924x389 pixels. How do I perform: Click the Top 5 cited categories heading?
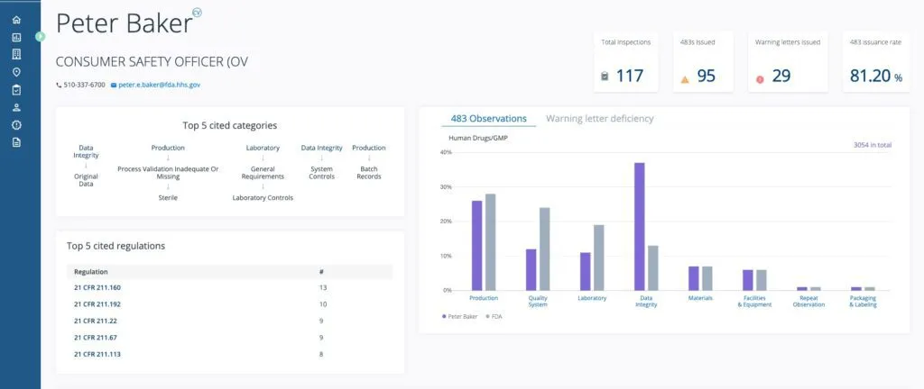[230, 125]
